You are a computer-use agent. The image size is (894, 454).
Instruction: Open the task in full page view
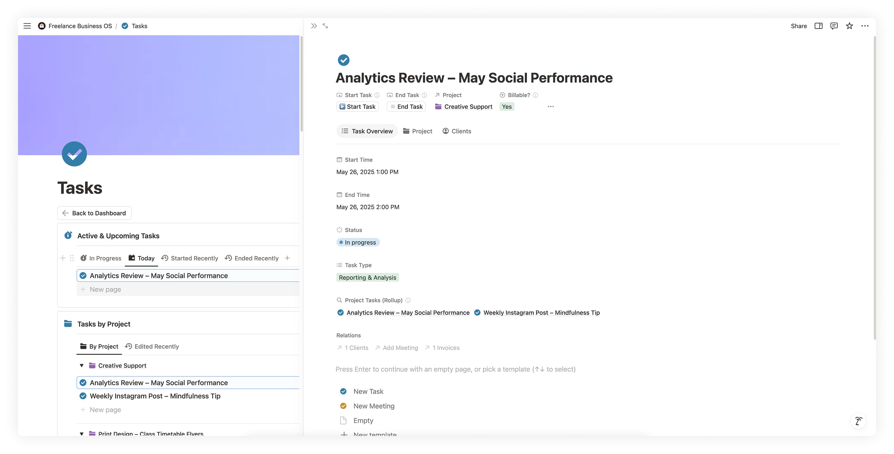(325, 26)
